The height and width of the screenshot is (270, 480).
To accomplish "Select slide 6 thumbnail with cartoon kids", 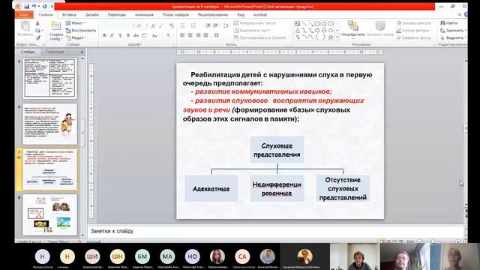I will click(50, 124).
